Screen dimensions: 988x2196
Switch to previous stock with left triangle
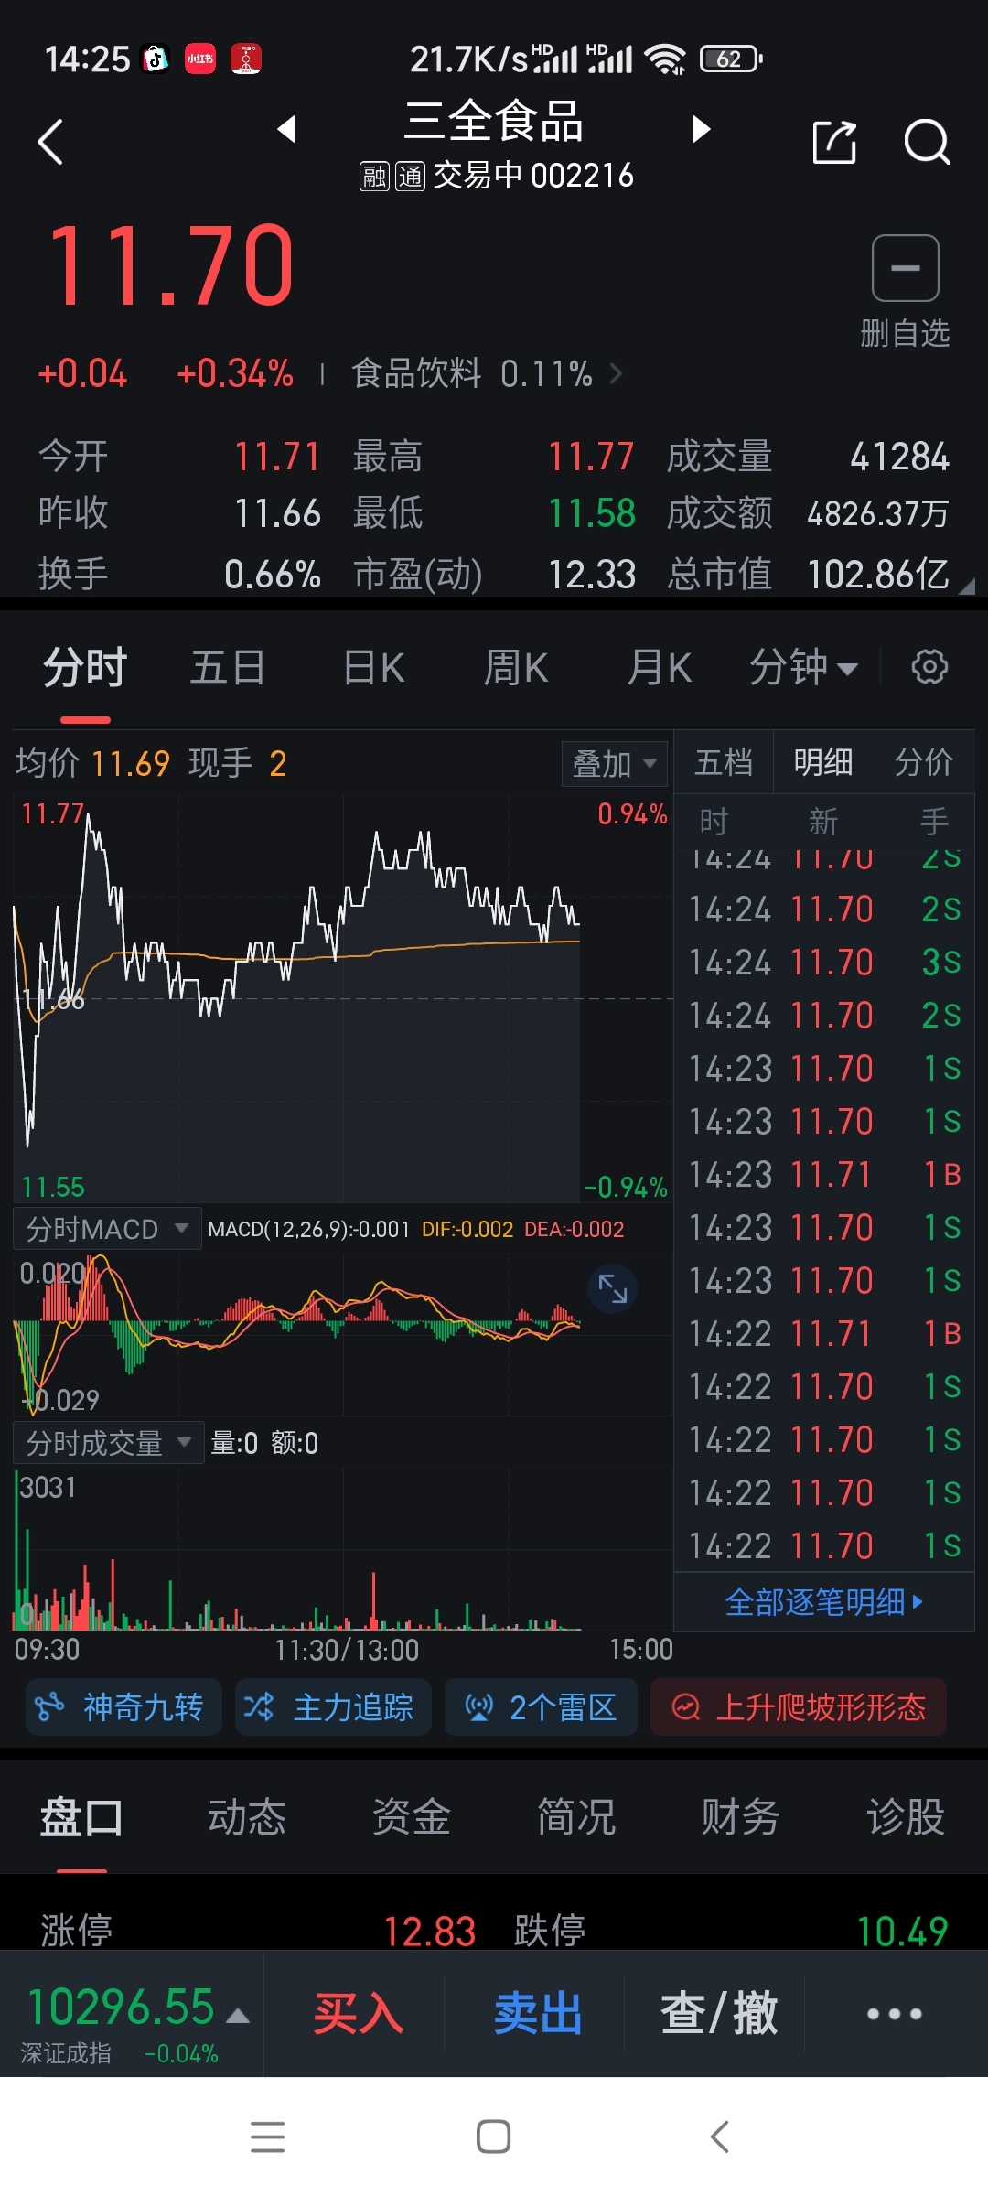[x=286, y=129]
